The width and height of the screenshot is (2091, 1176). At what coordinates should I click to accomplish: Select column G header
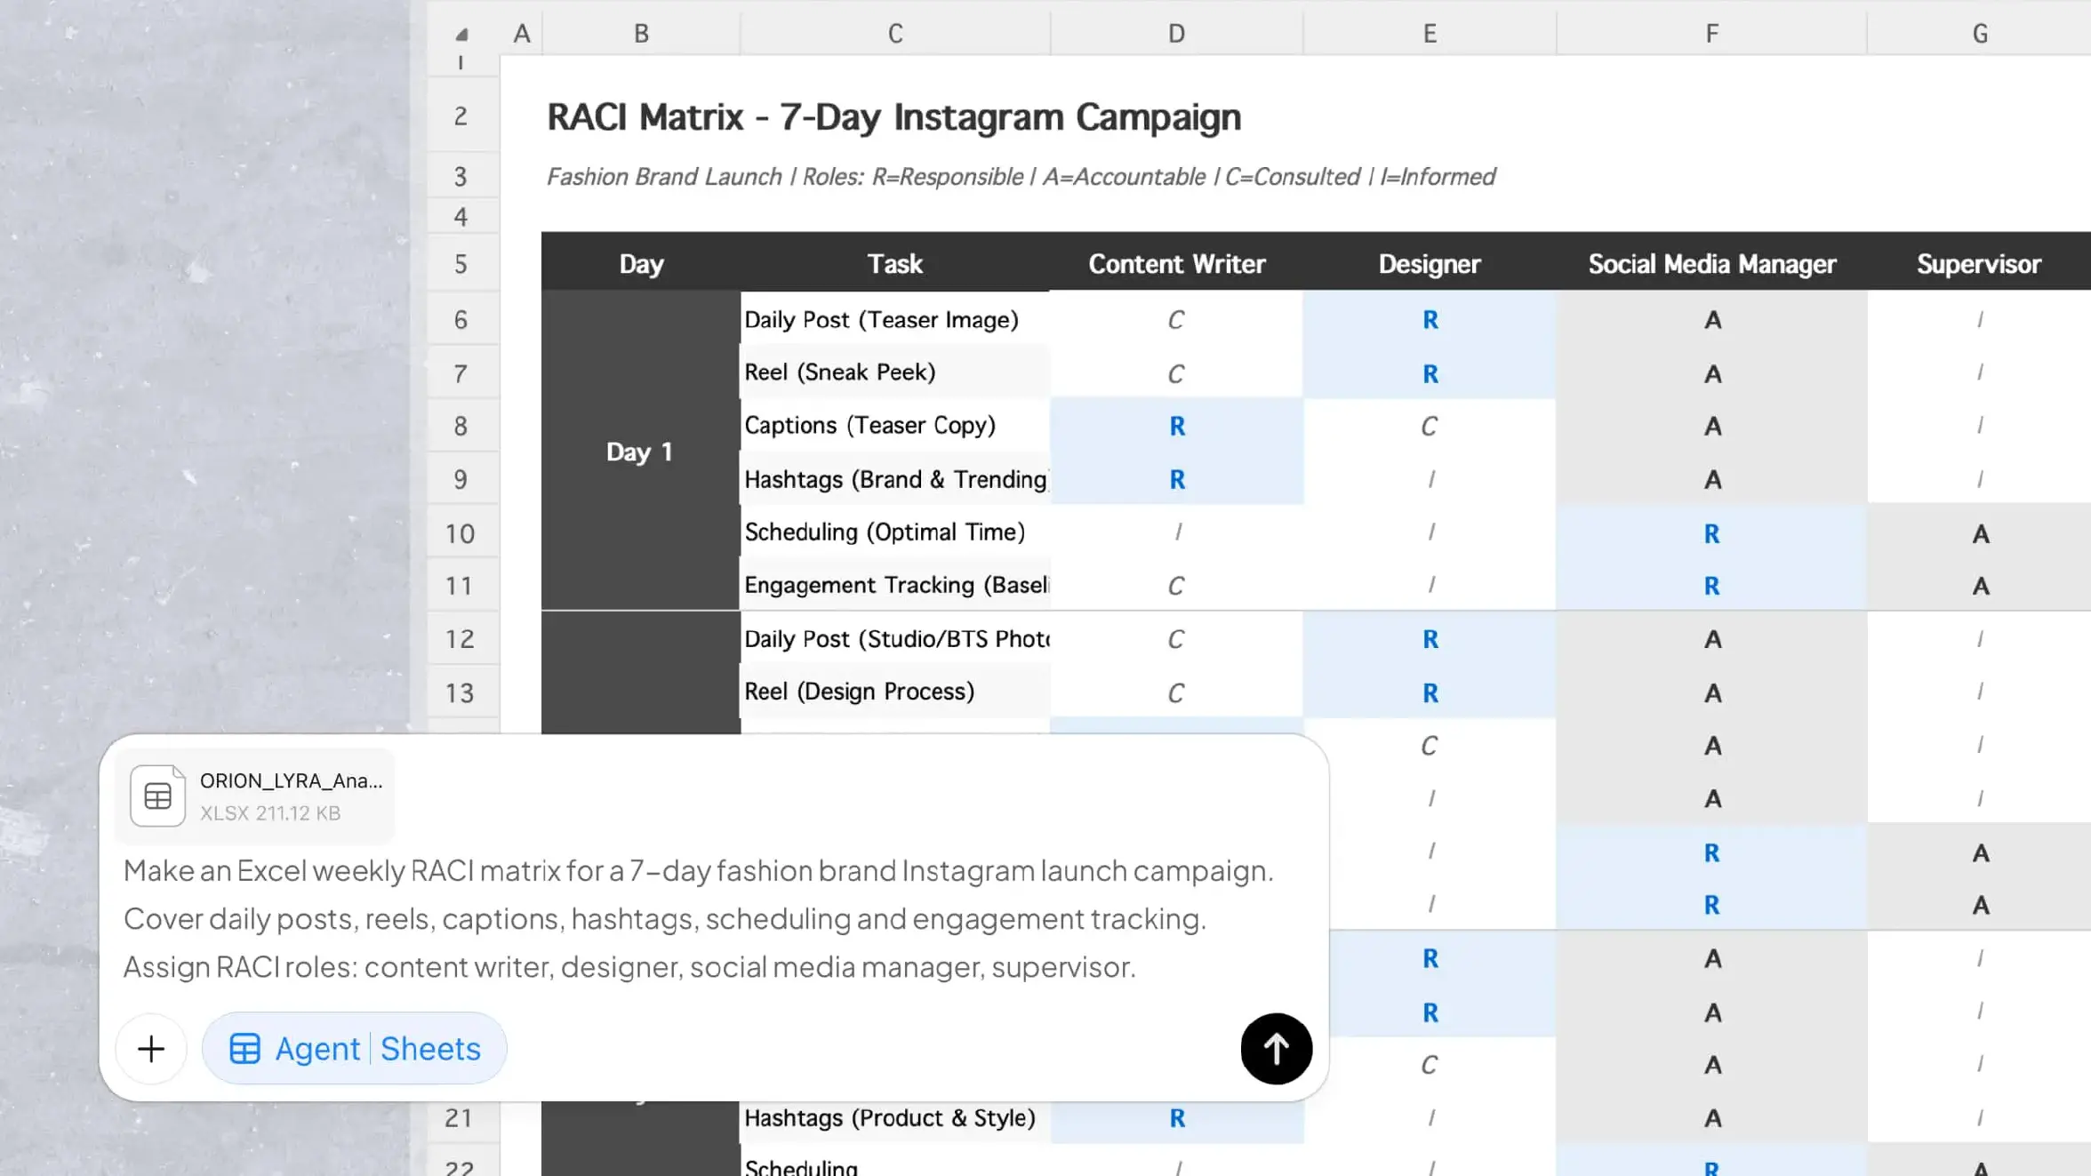click(x=1979, y=33)
